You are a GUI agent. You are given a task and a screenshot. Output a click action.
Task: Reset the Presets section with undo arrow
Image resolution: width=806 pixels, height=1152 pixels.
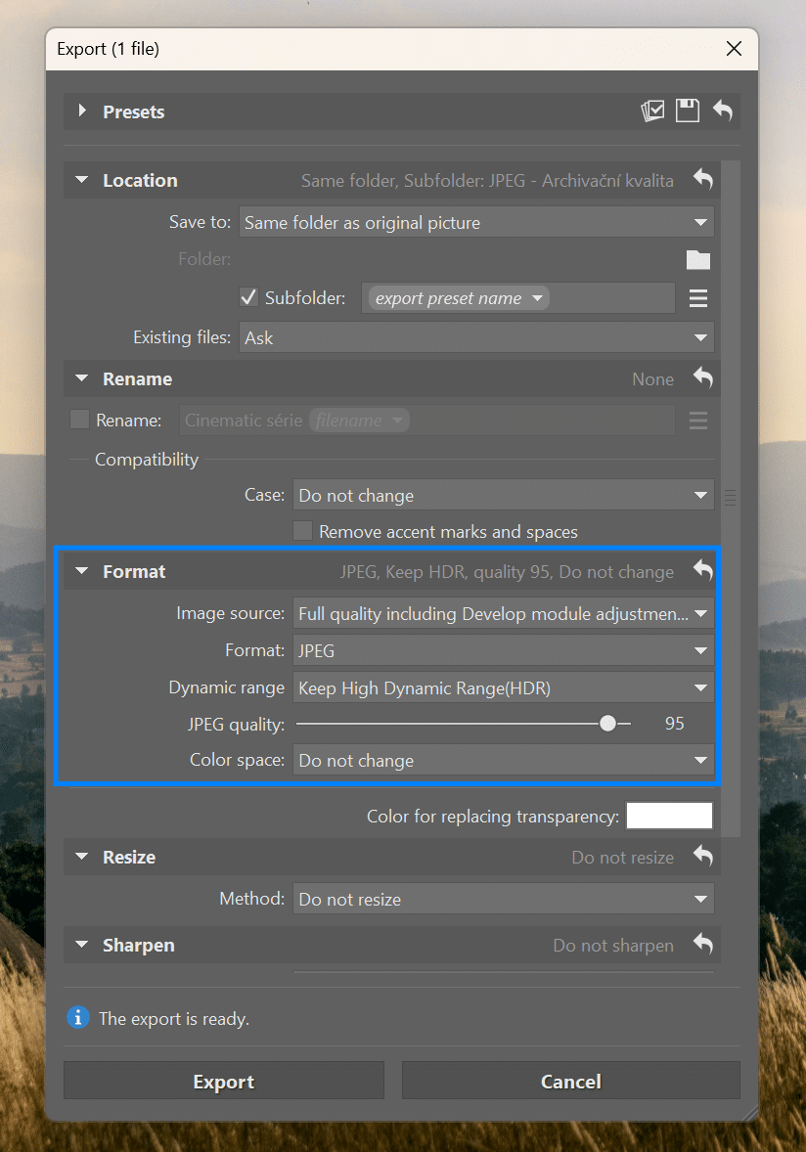(x=723, y=111)
